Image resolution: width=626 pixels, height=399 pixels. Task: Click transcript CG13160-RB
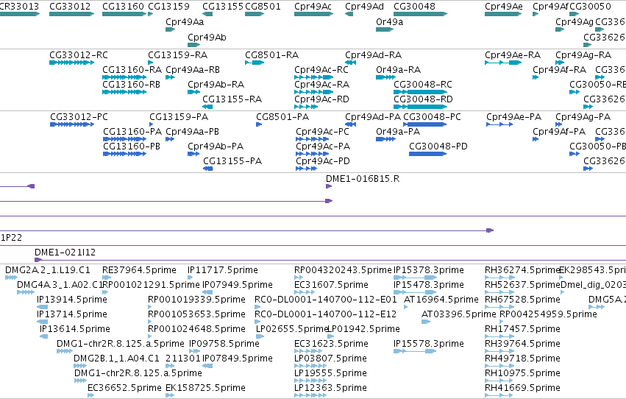(132, 85)
